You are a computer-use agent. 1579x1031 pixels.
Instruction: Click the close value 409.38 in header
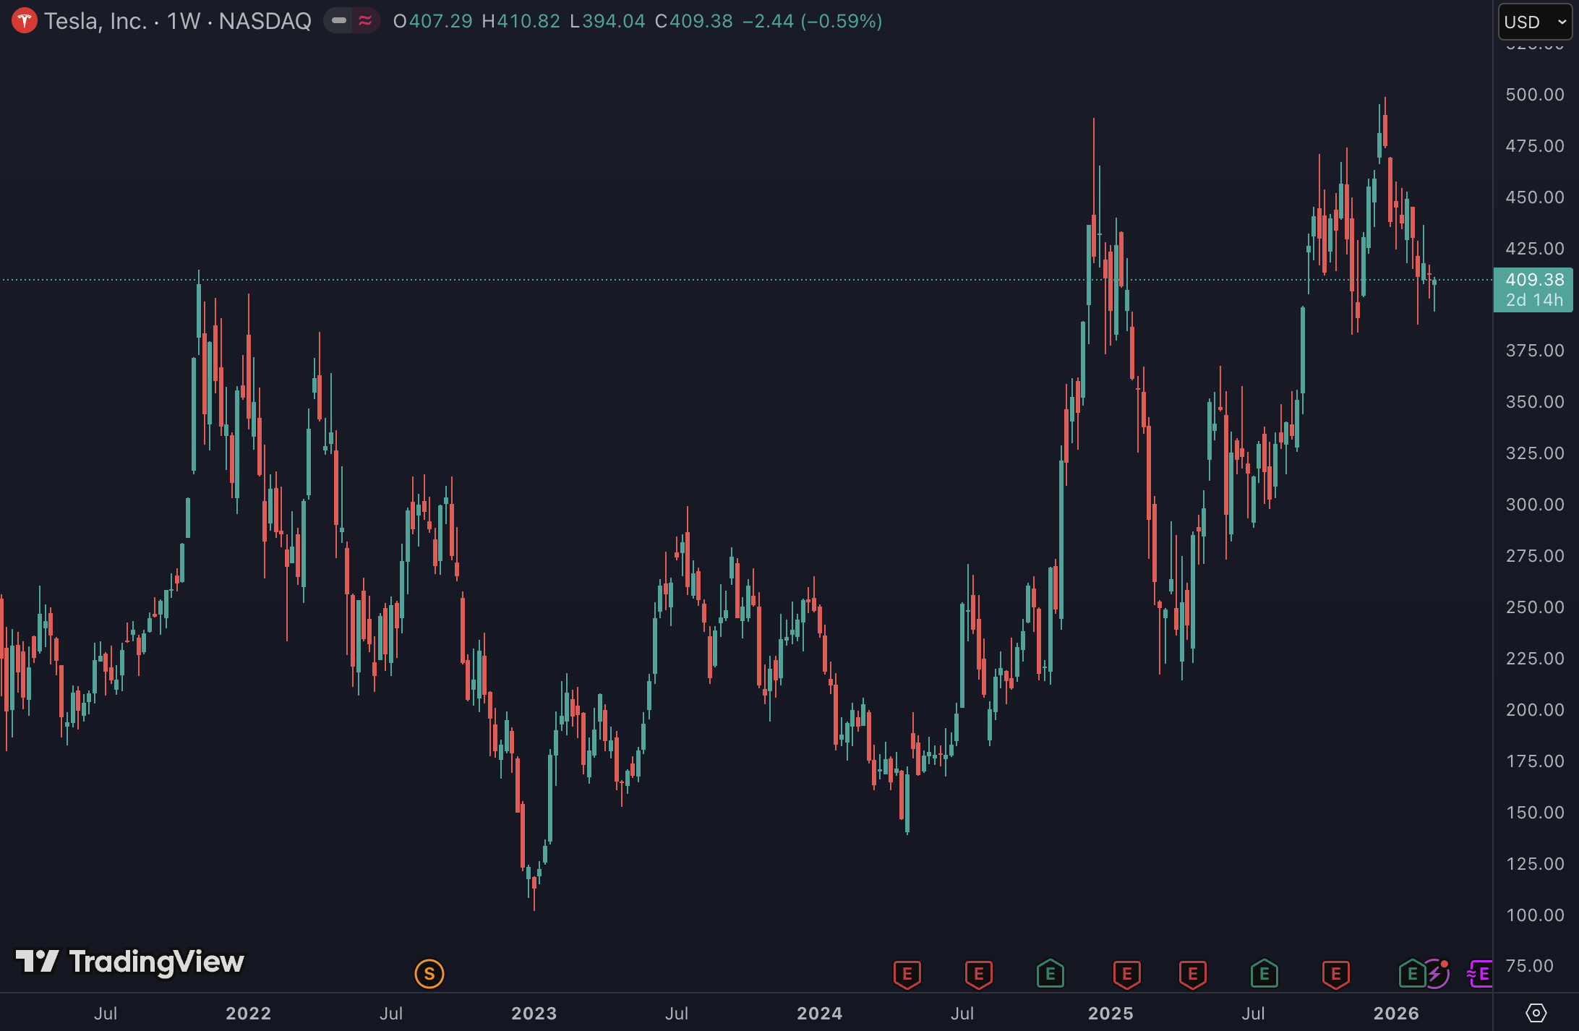tap(701, 21)
